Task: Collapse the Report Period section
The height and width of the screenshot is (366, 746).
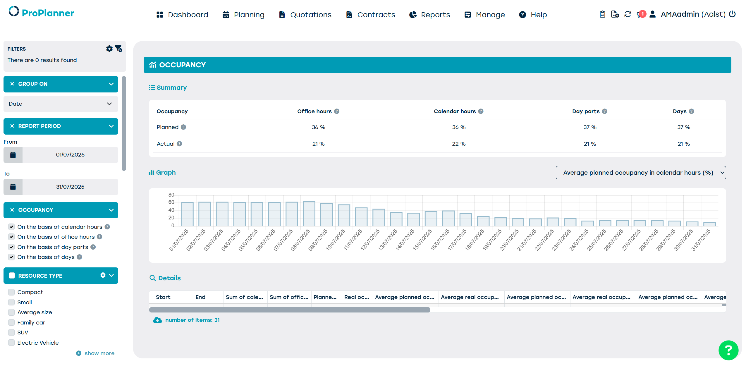Action: click(x=111, y=126)
